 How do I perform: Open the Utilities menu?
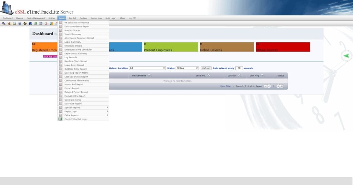point(52,18)
